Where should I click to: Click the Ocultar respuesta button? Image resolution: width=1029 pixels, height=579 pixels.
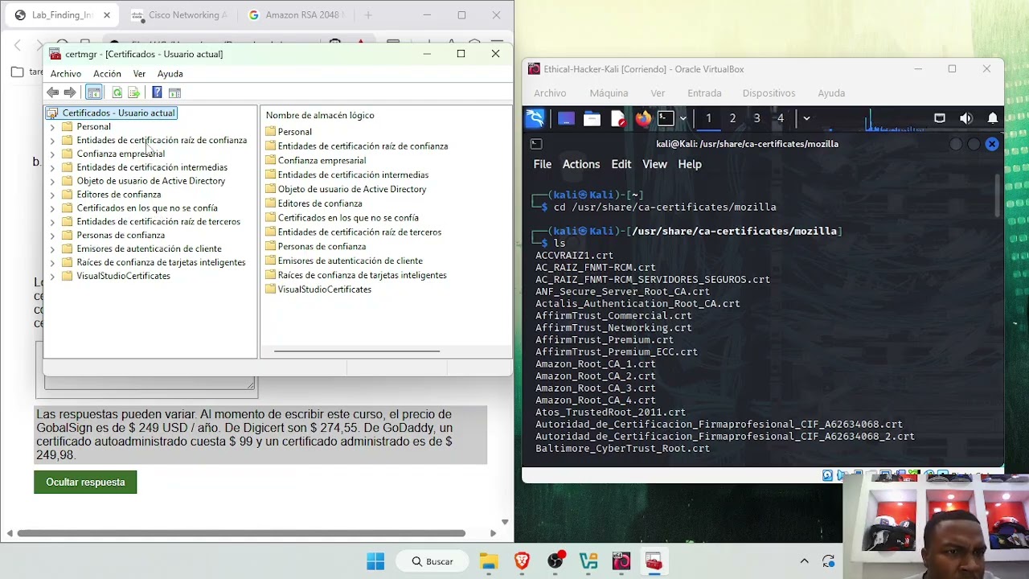[85, 482]
